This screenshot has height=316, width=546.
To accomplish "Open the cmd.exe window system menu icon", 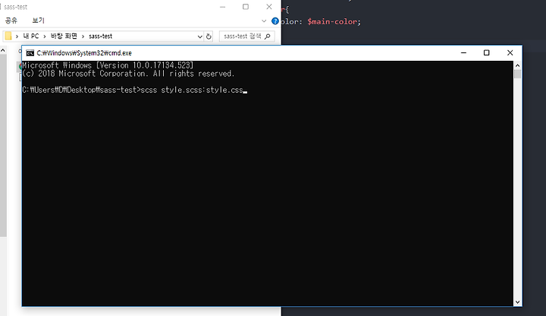I will coord(30,53).
